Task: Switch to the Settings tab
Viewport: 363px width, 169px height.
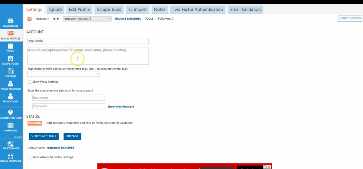Action: pyautogui.click(x=34, y=9)
